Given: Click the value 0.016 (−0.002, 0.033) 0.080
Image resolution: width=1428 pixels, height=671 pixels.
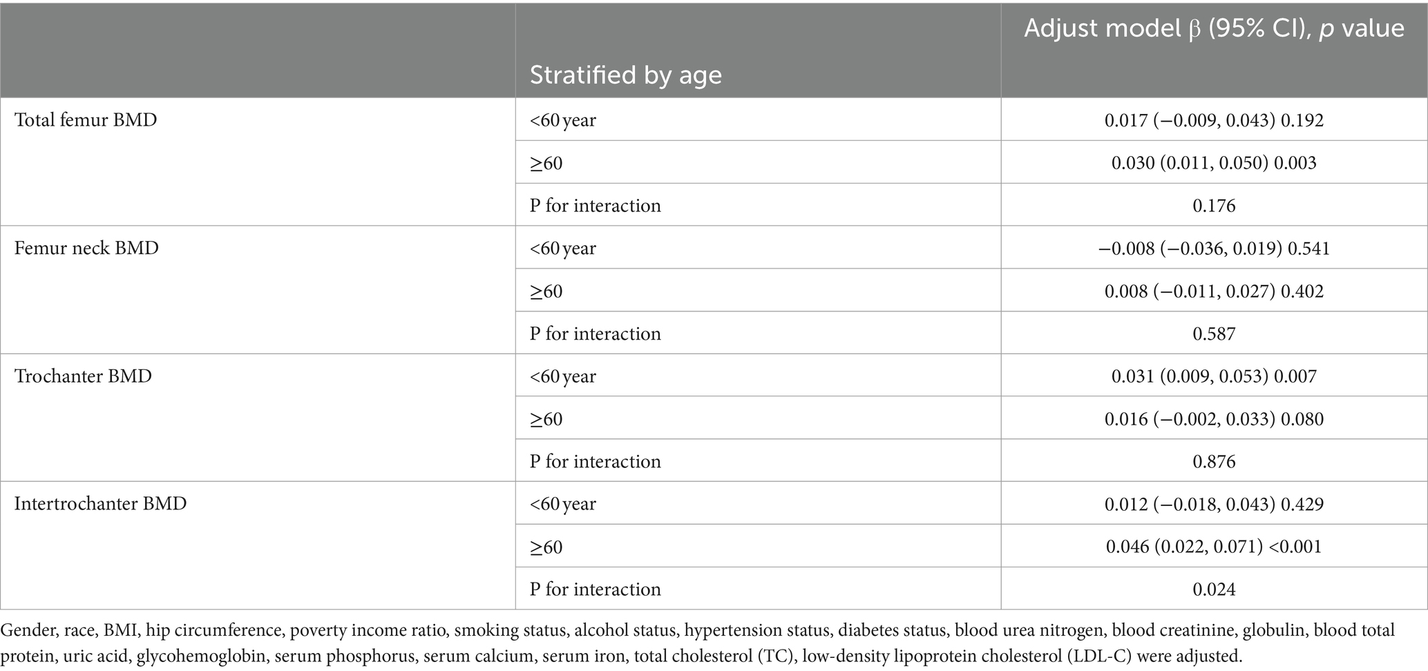Looking at the screenshot, I should (1214, 419).
